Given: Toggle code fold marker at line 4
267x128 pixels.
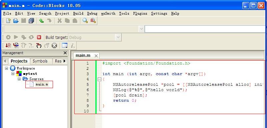Looking at the screenshot, I should (x=99, y=79).
